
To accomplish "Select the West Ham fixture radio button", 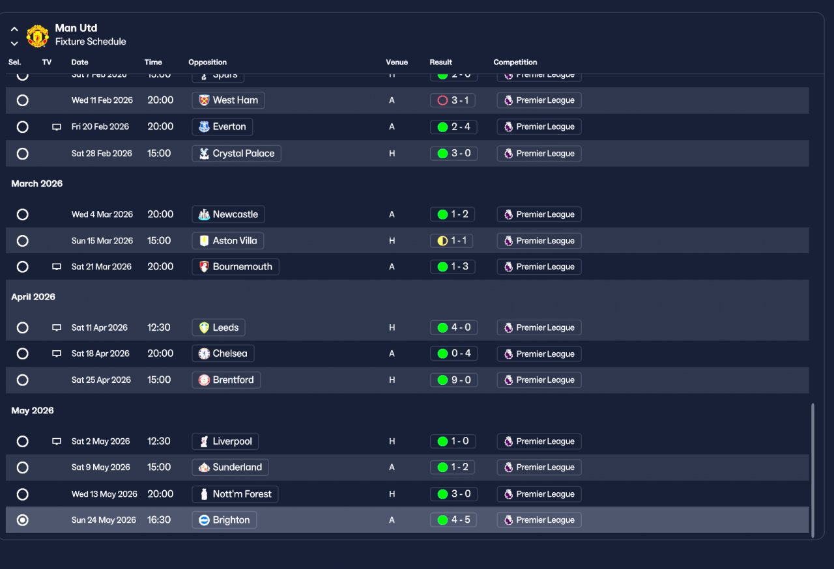I will pyautogui.click(x=23, y=100).
